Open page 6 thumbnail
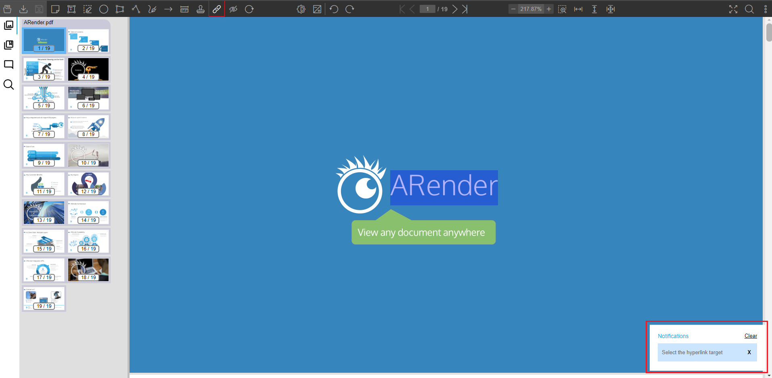Image resolution: width=772 pixels, height=378 pixels. tap(88, 98)
